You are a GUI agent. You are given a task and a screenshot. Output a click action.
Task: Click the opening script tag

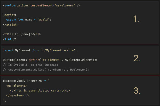coord(10,15)
